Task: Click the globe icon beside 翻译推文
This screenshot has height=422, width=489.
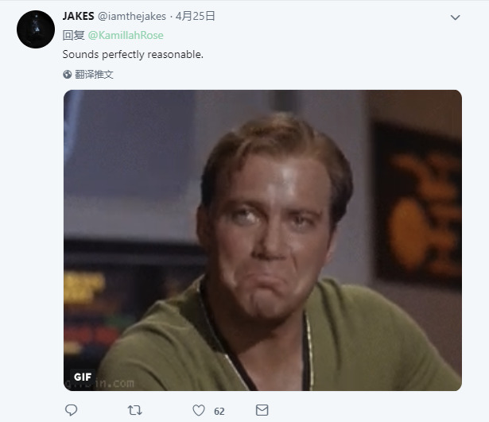Action: [67, 75]
